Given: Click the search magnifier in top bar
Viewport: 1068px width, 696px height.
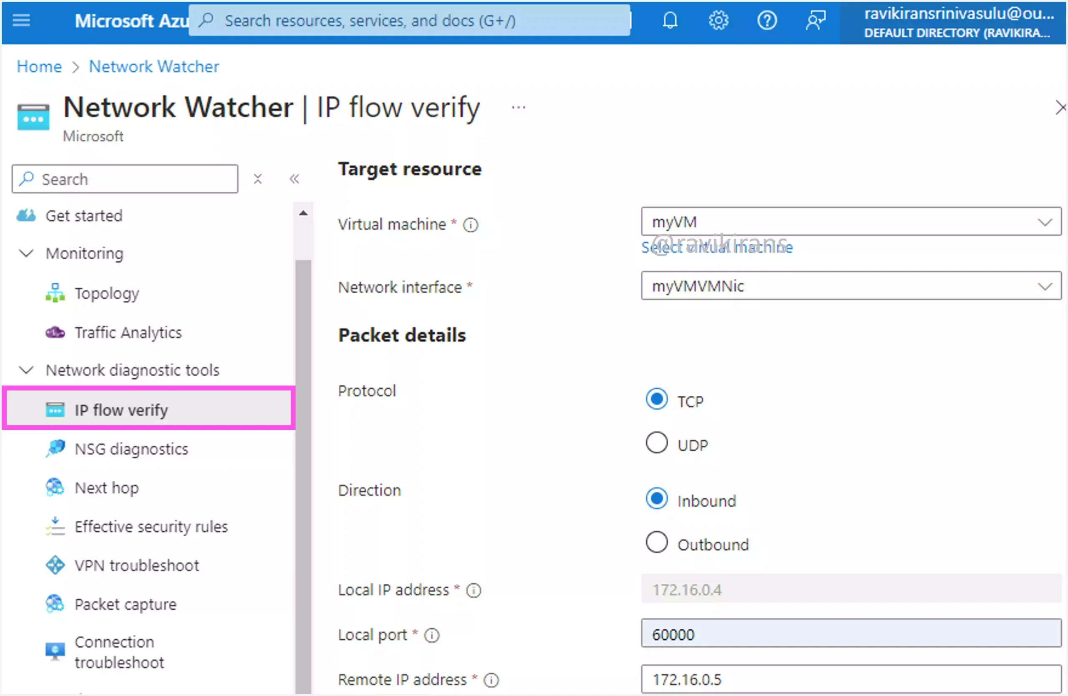Looking at the screenshot, I should pos(206,20).
